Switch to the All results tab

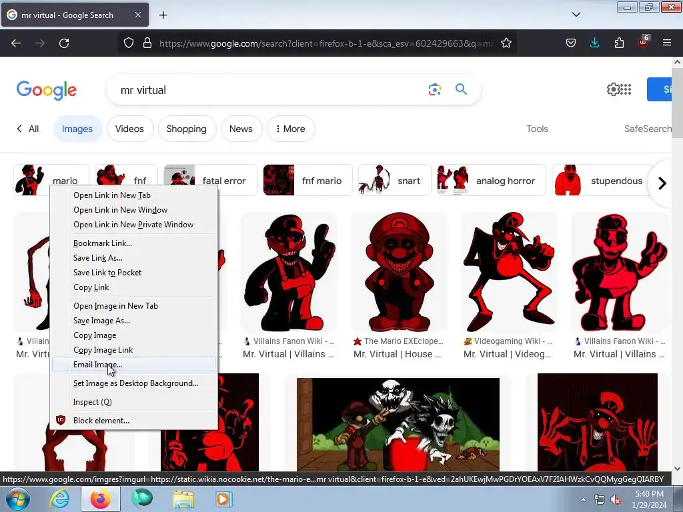pyautogui.click(x=28, y=129)
